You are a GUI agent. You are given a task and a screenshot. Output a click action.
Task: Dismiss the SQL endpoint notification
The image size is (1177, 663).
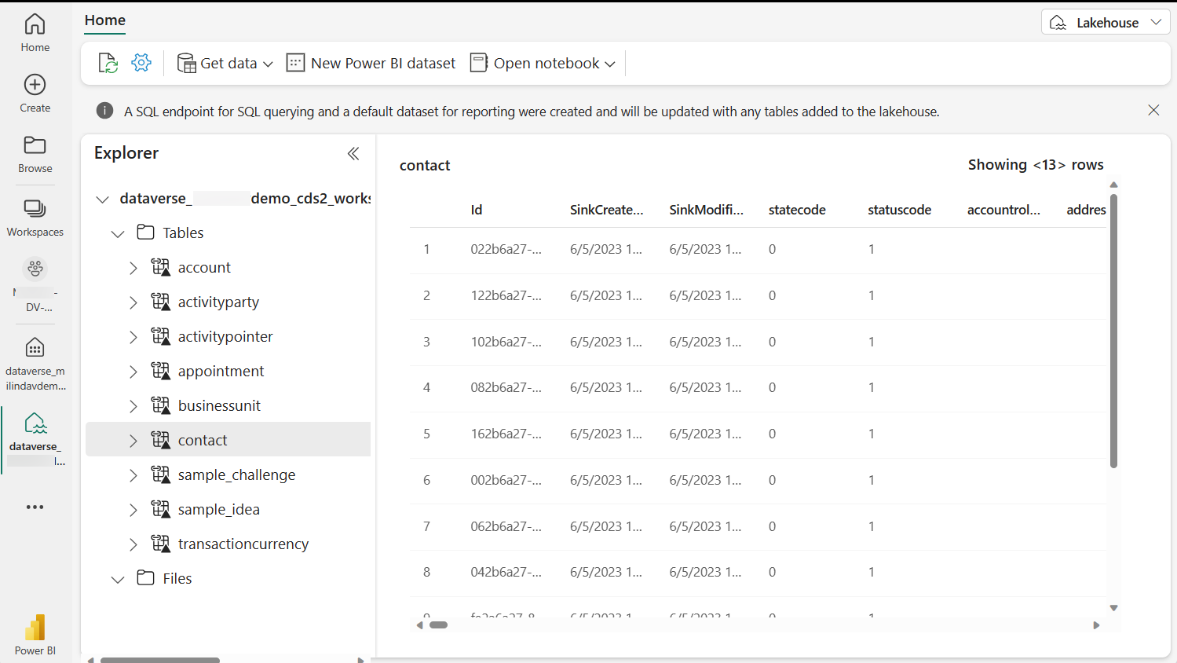1153,110
